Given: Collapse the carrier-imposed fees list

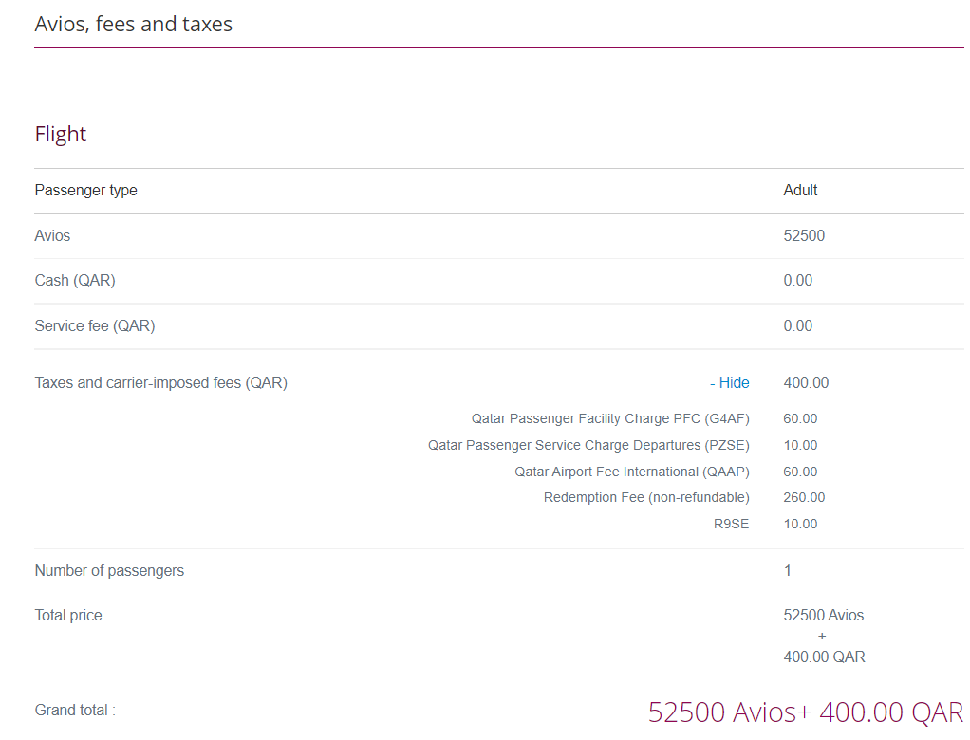Looking at the screenshot, I should pyautogui.click(x=730, y=382).
